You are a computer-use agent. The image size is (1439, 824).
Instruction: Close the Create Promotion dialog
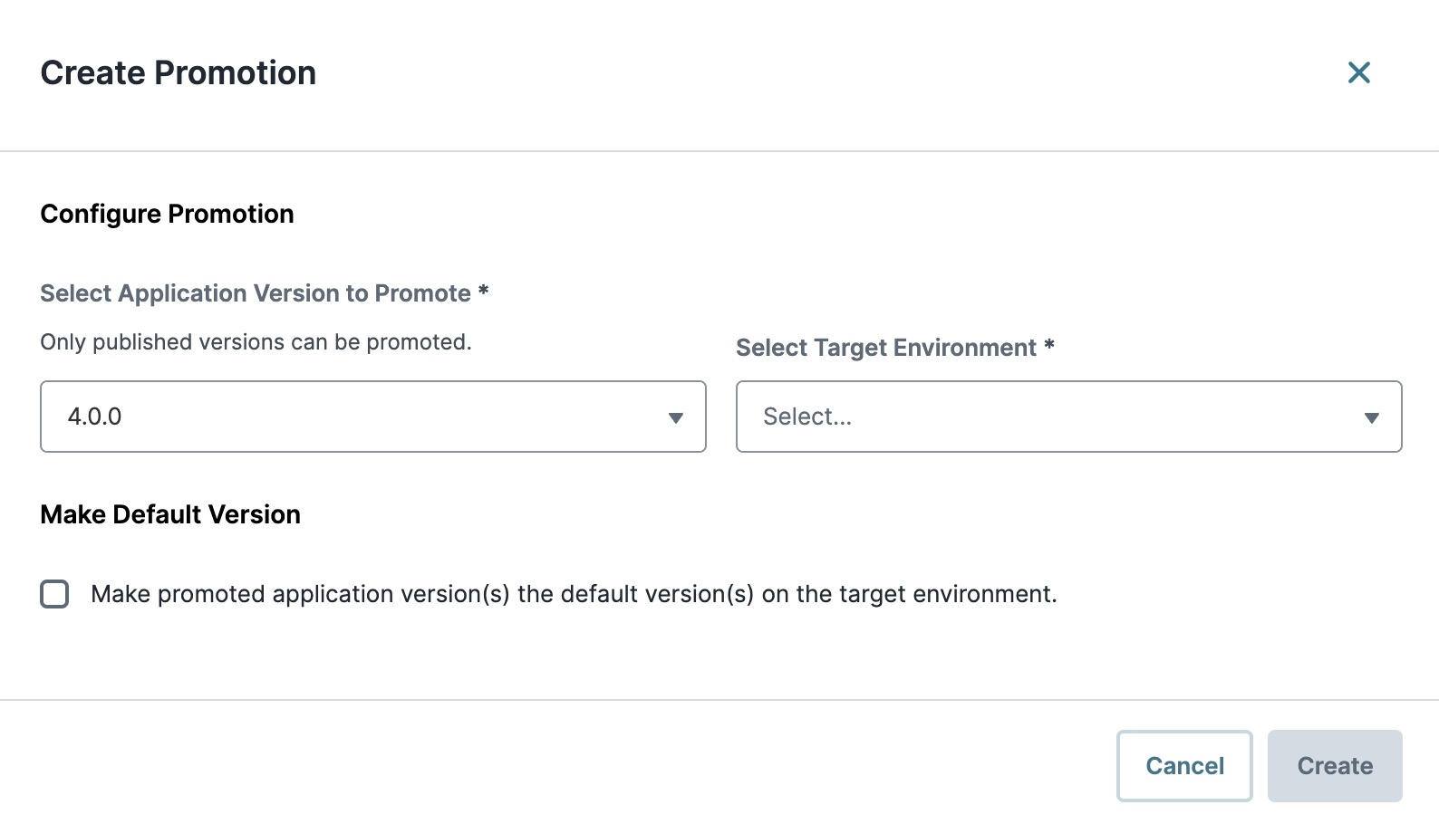click(1358, 72)
